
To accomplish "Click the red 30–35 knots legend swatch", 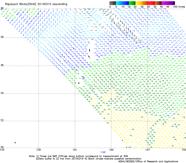I will [x=152, y=3].
